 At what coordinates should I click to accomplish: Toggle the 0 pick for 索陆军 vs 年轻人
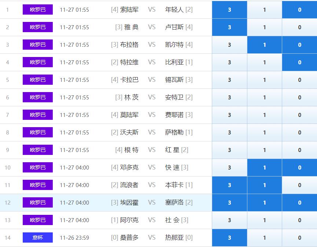pos(300,9)
